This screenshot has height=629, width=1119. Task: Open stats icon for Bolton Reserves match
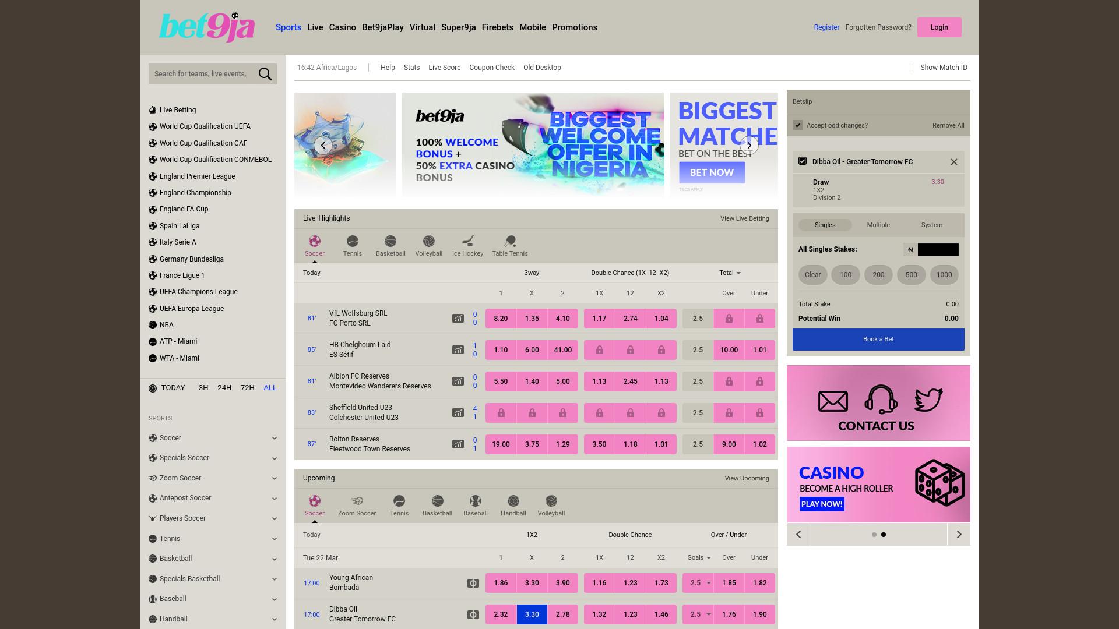coord(458,444)
